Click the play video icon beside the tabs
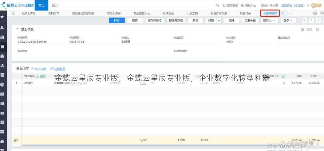324x151 pixels. [315, 13]
